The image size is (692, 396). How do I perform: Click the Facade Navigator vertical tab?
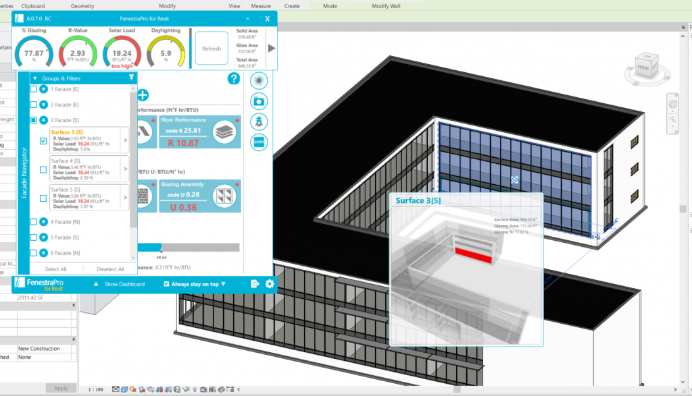[x=24, y=173]
